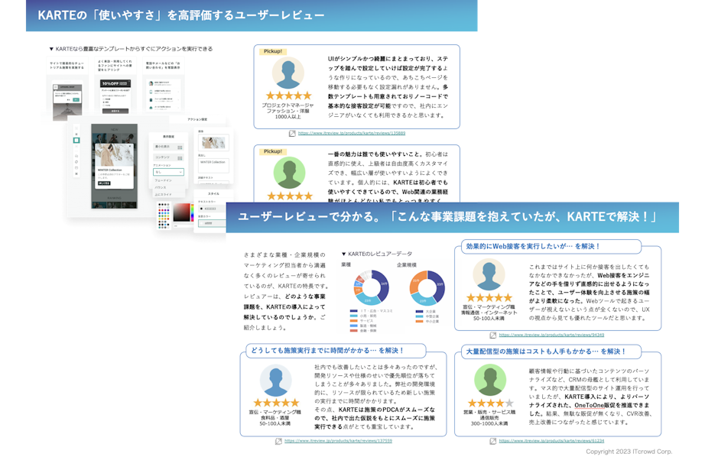
Task: Close the WINTER Collection popup preview
Action: [x=131, y=147]
